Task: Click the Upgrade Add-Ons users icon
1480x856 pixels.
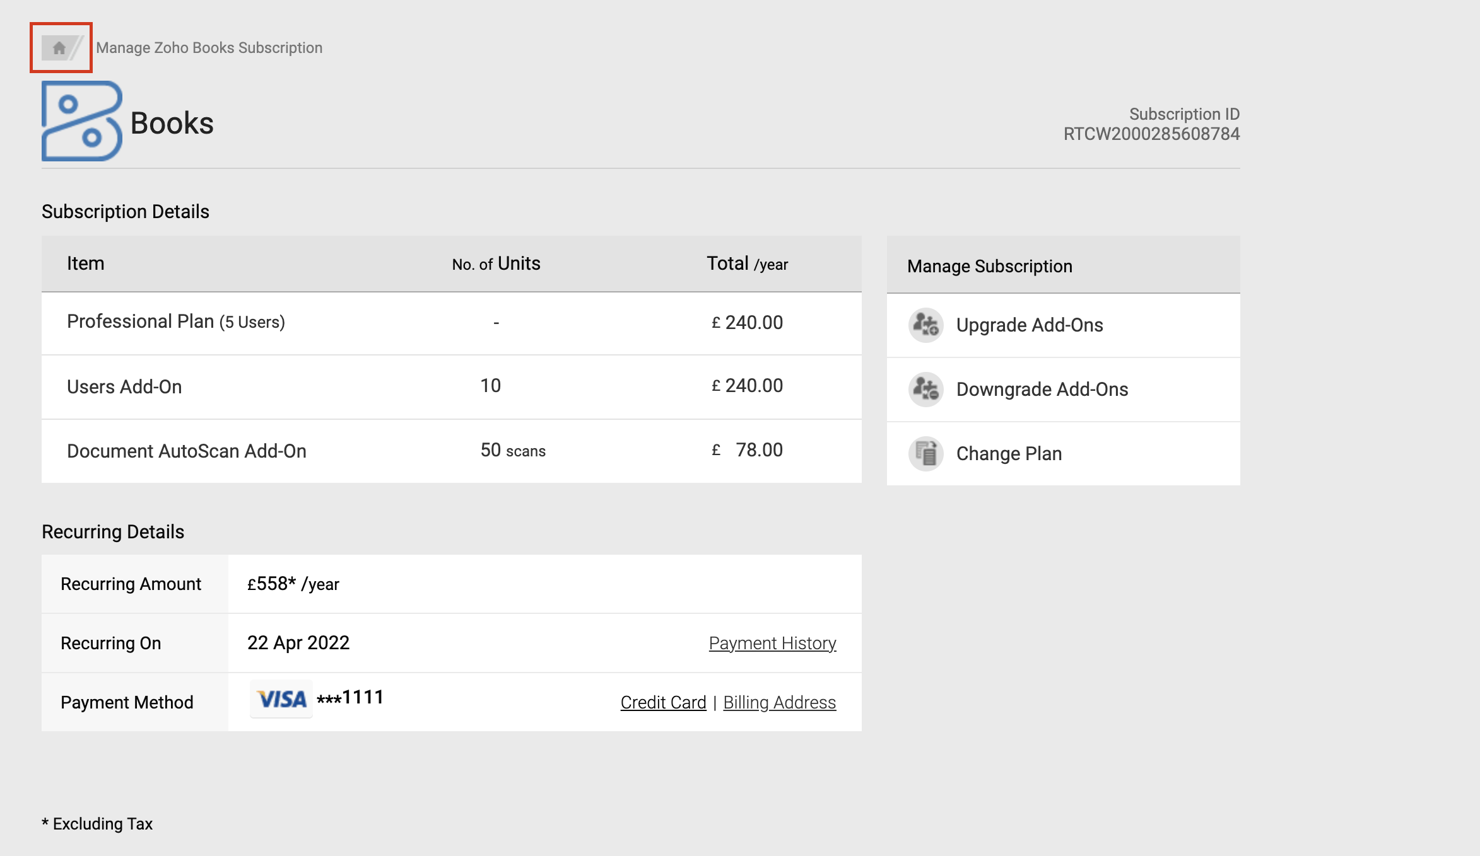Action: tap(925, 325)
